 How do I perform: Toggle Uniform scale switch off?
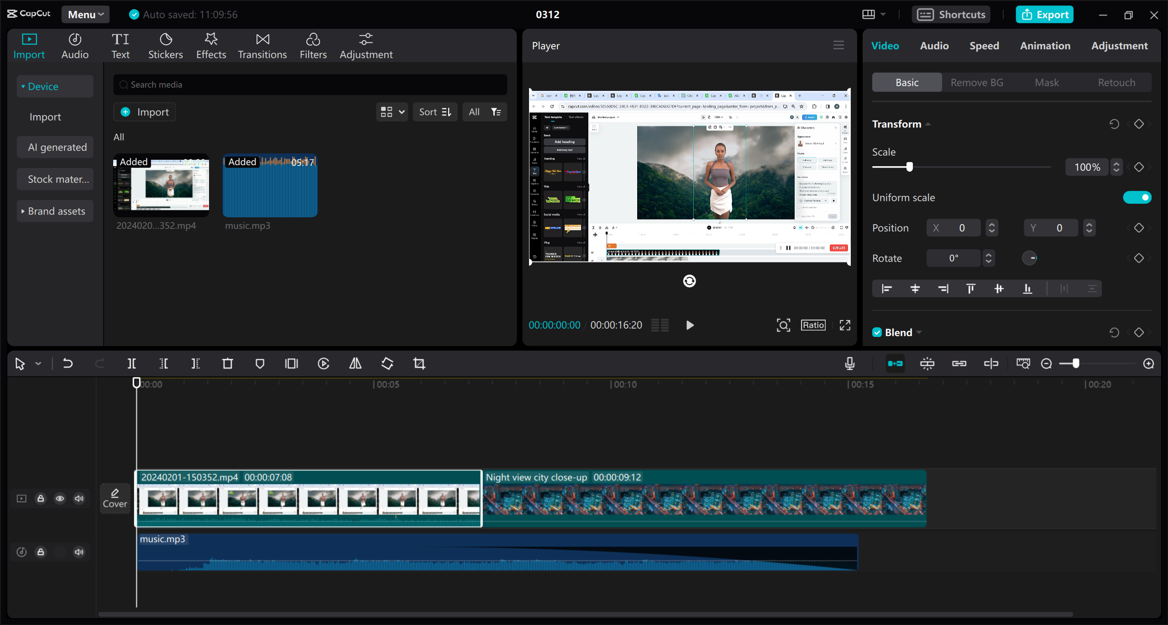pos(1137,197)
